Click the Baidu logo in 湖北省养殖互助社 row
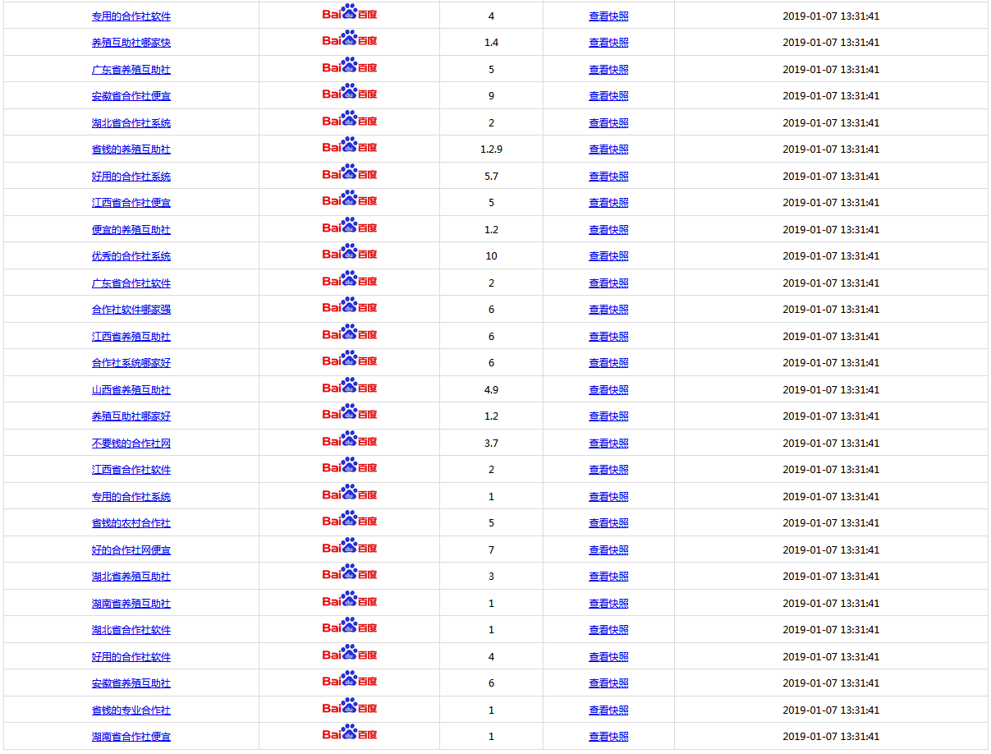991x754 pixels. [350, 573]
